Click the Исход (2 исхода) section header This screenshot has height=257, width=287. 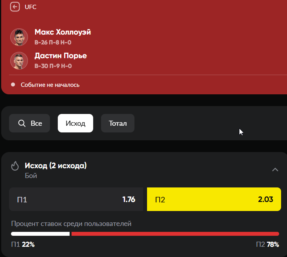click(56, 165)
